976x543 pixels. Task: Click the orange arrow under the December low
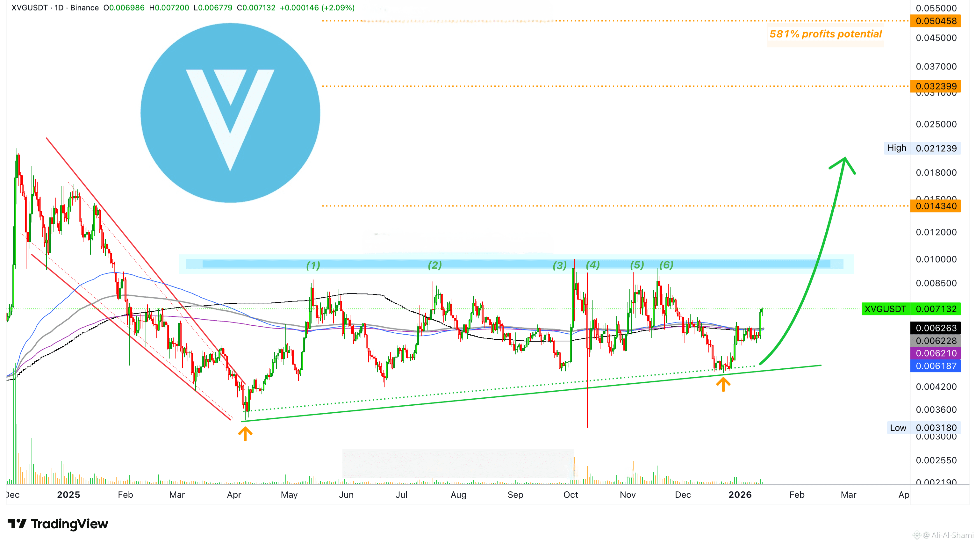(x=723, y=384)
